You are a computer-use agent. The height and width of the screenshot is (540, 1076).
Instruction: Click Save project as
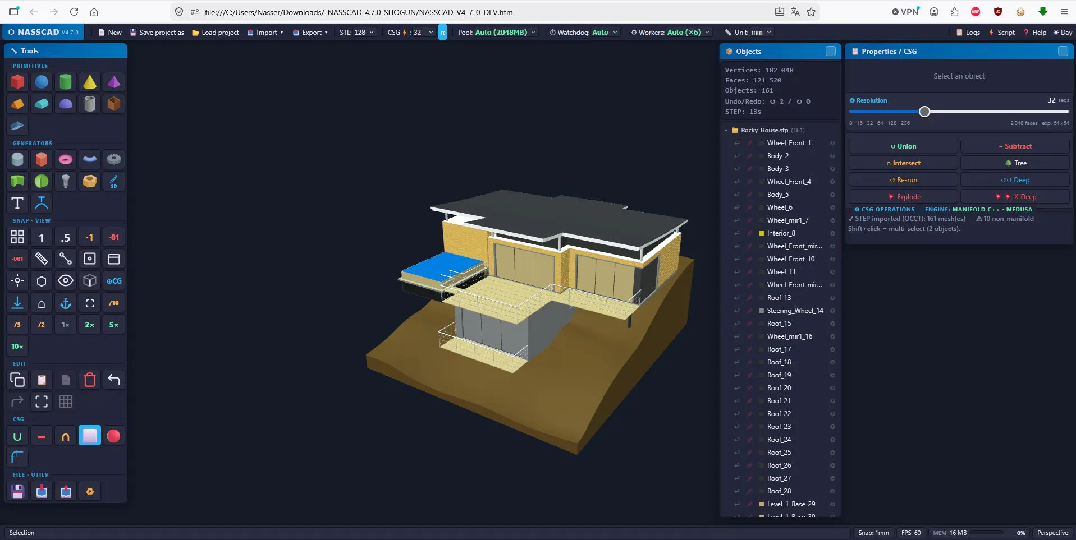click(157, 33)
